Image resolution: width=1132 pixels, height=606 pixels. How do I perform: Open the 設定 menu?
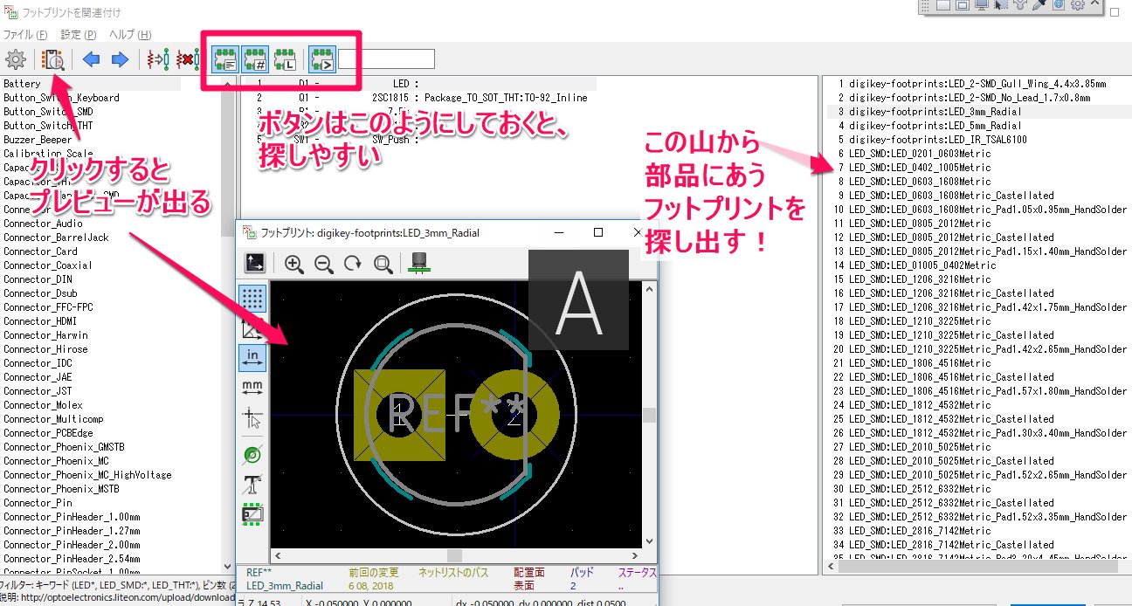78,35
